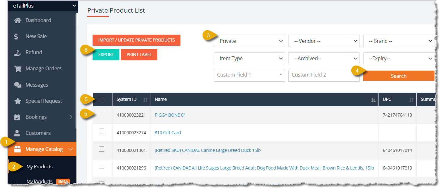Click the Print Label button
442x190 pixels.
pyautogui.click(x=139, y=55)
